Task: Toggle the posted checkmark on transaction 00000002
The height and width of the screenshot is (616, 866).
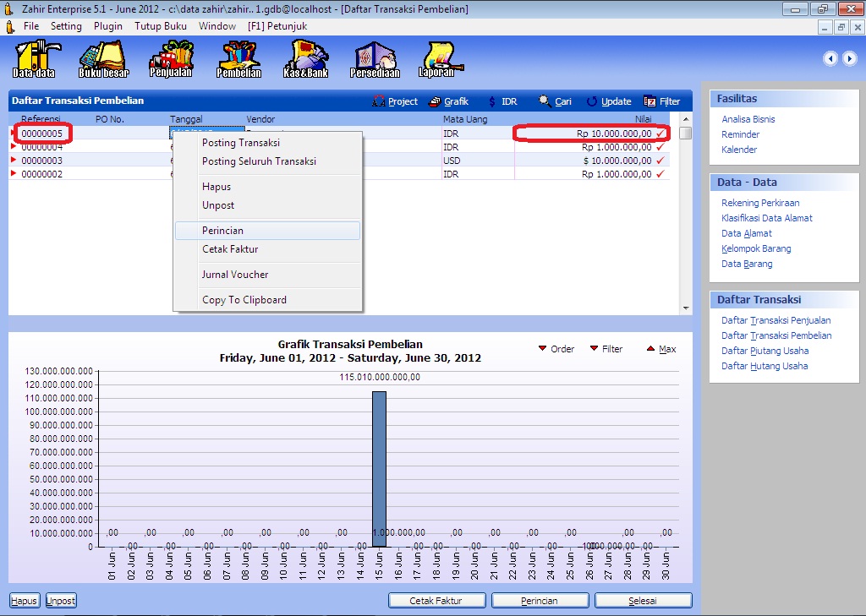Action: point(660,174)
